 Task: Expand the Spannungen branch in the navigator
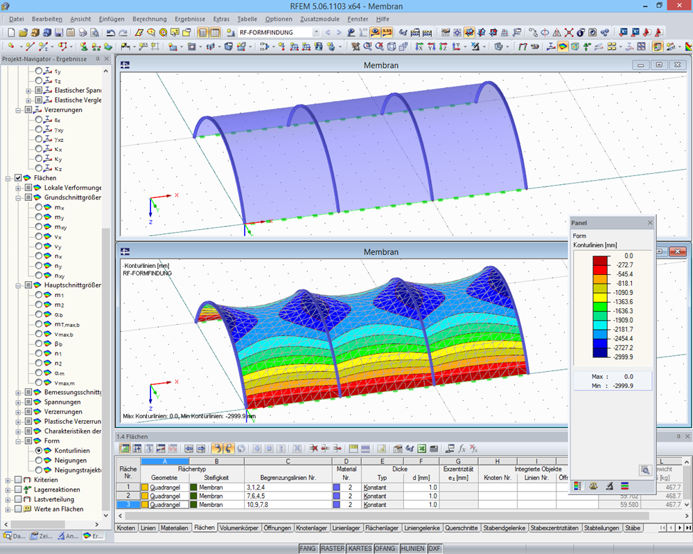click(x=19, y=402)
